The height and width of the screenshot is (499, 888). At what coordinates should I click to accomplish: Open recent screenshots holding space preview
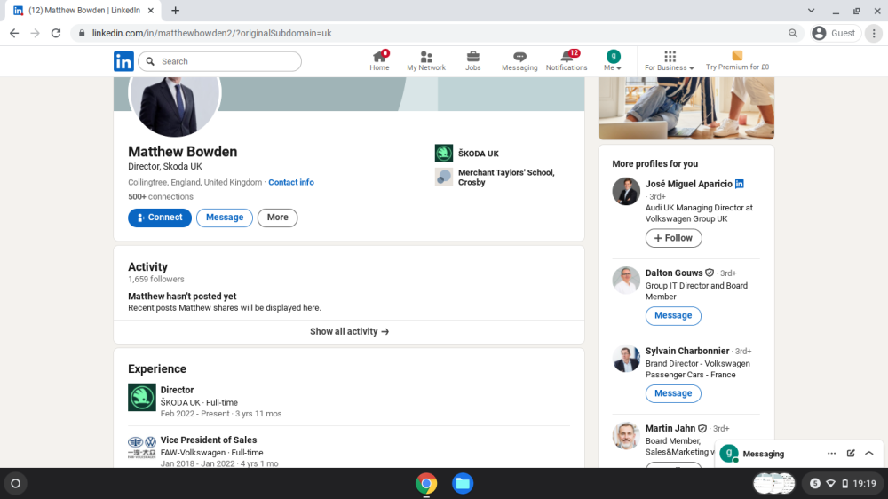(x=773, y=484)
